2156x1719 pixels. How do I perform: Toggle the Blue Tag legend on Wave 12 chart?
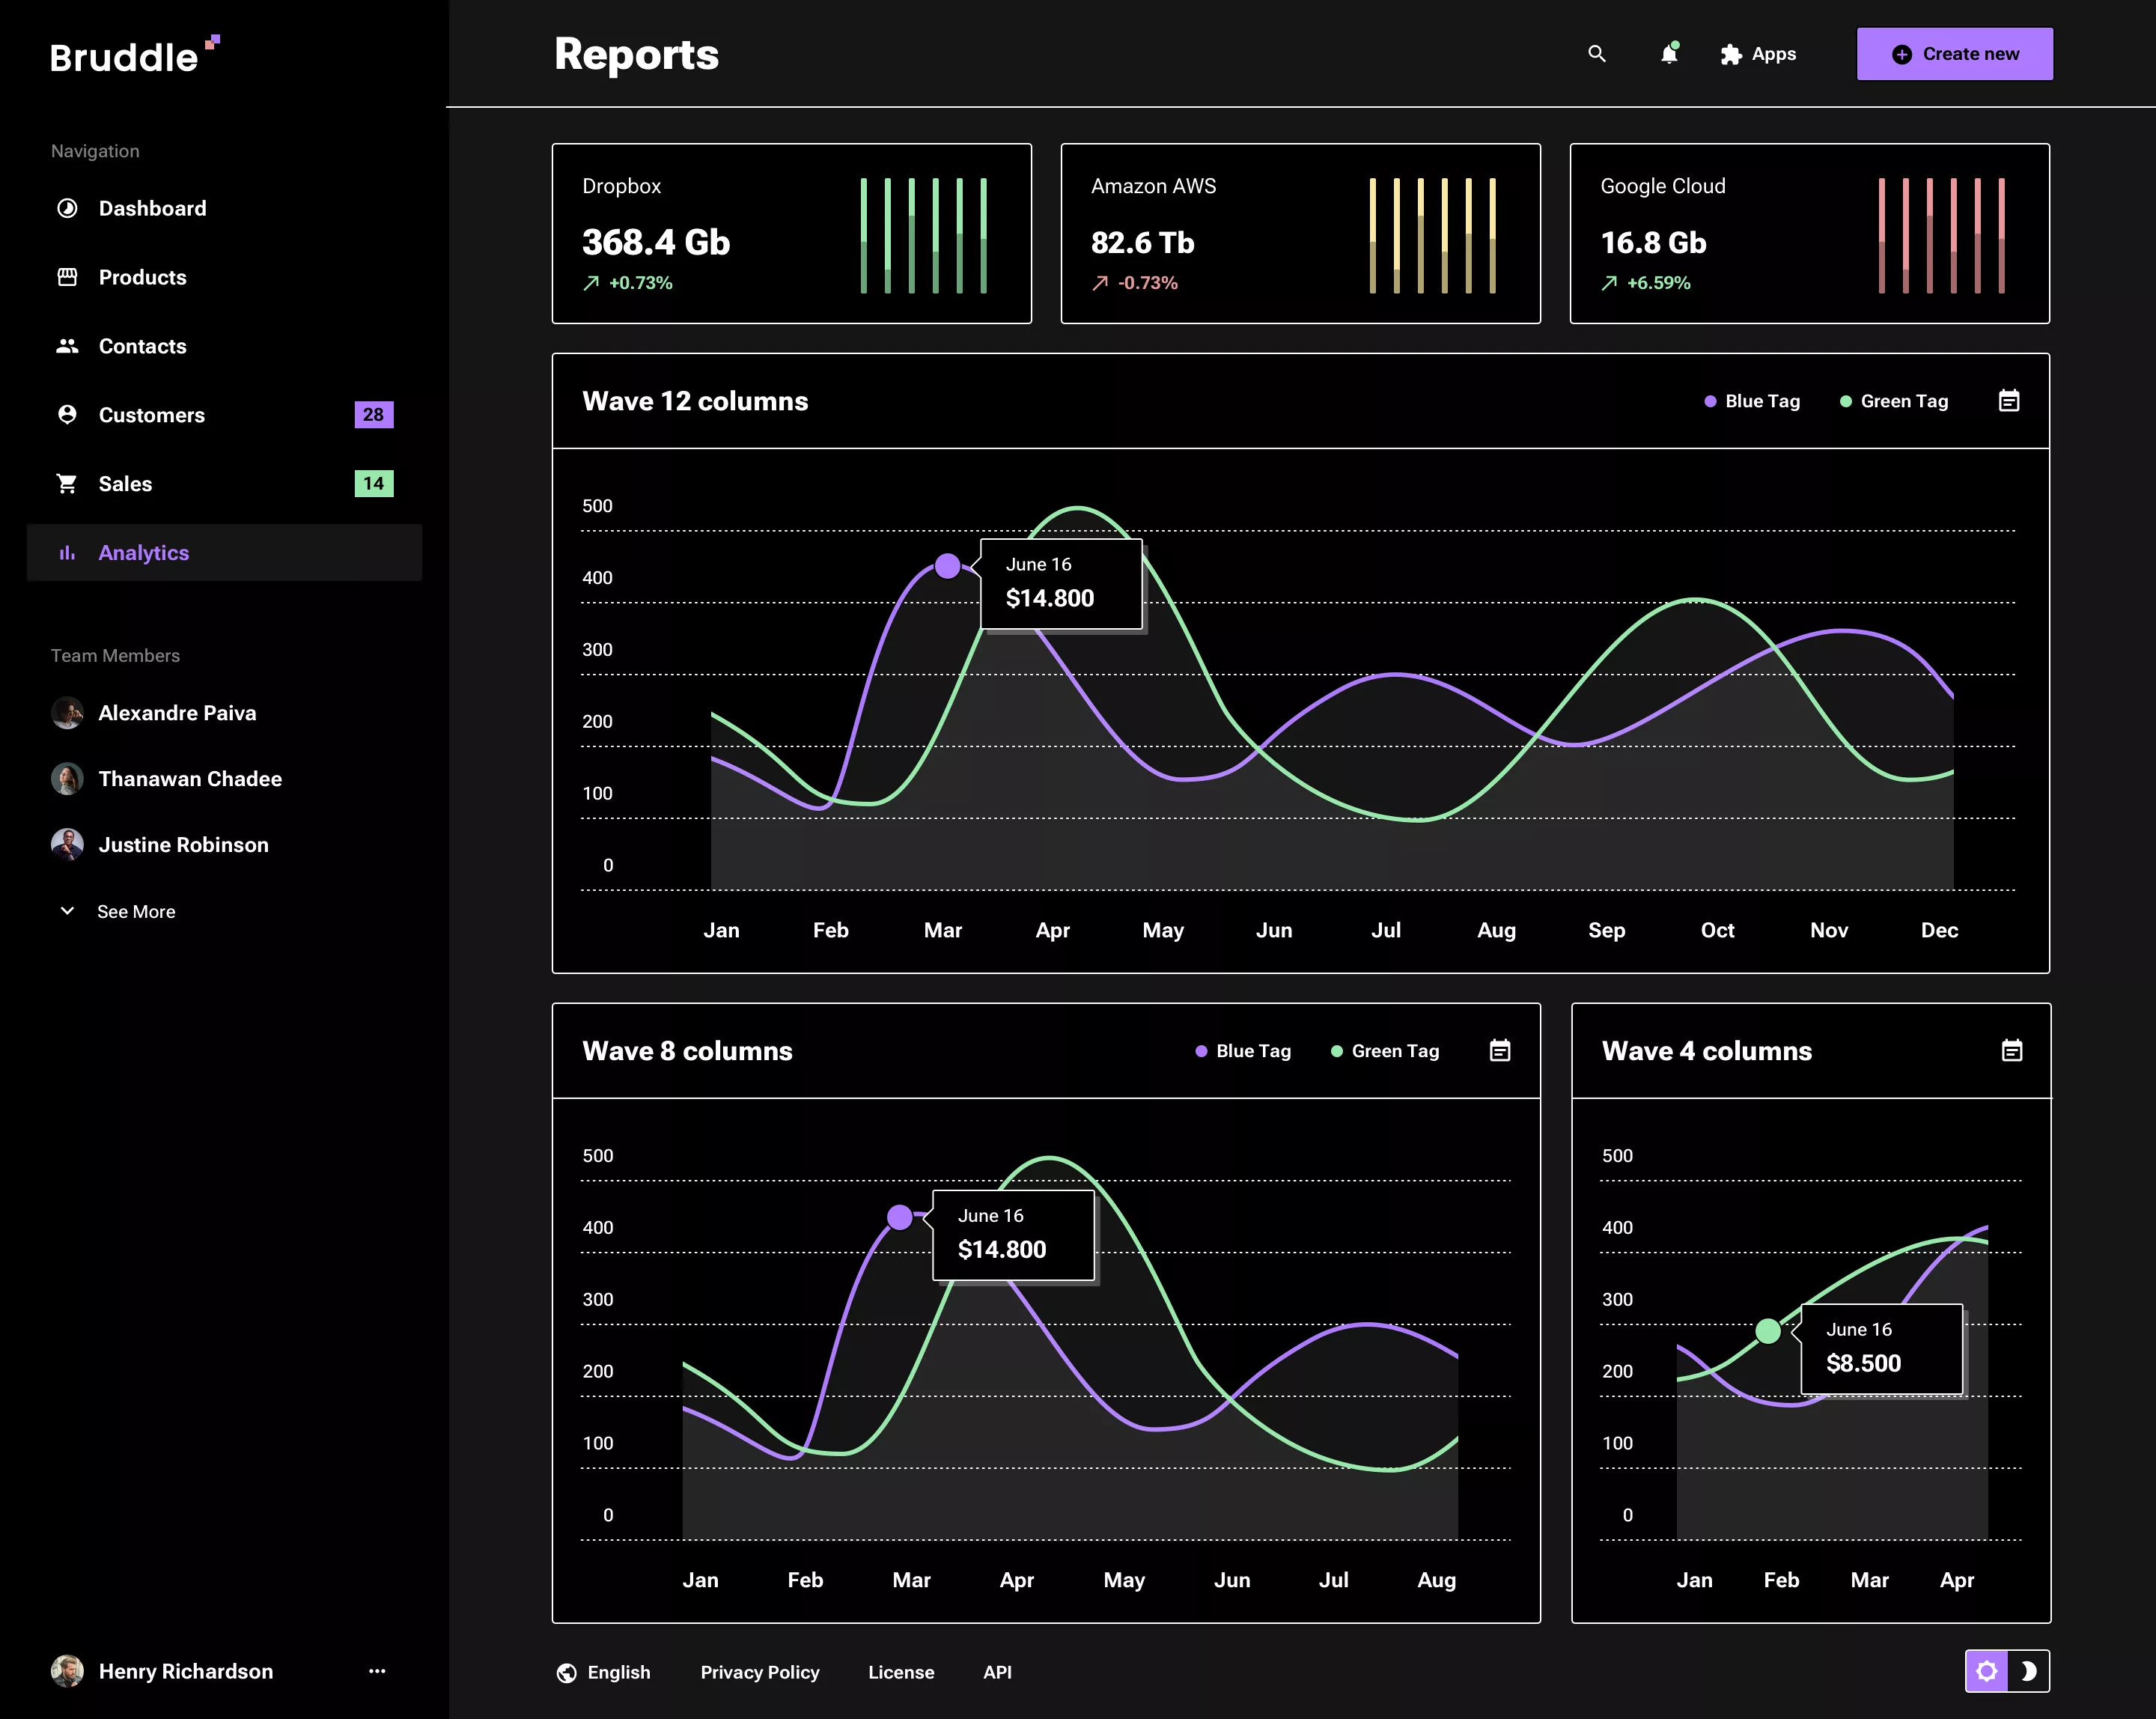[x=1751, y=400]
